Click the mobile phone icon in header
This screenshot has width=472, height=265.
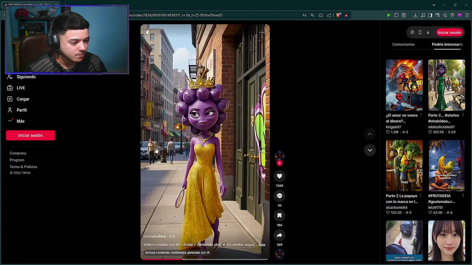(x=420, y=32)
